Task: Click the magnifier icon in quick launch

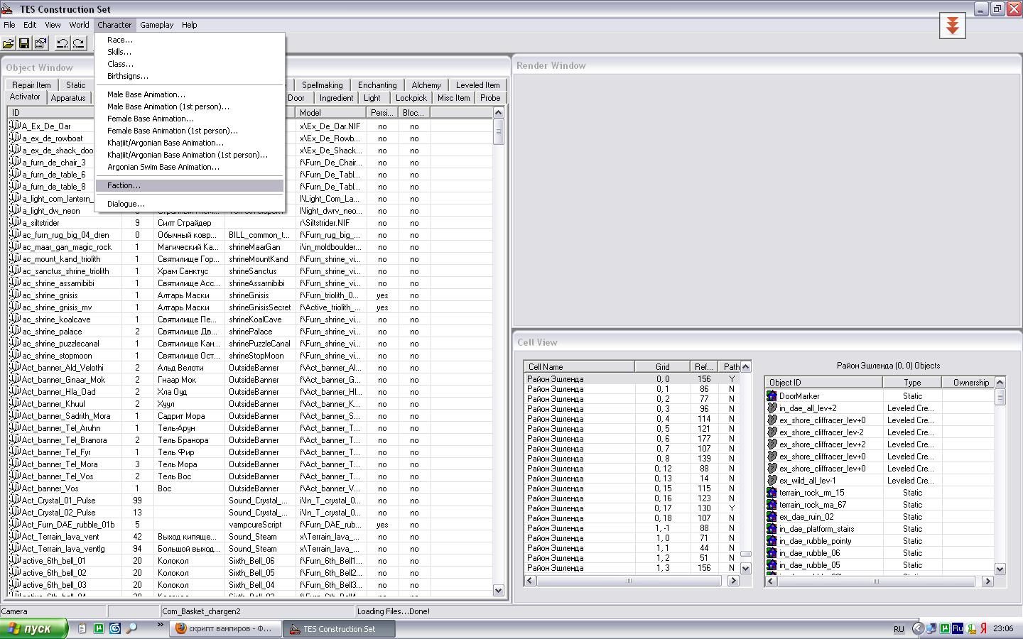Action: pos(131,628)
